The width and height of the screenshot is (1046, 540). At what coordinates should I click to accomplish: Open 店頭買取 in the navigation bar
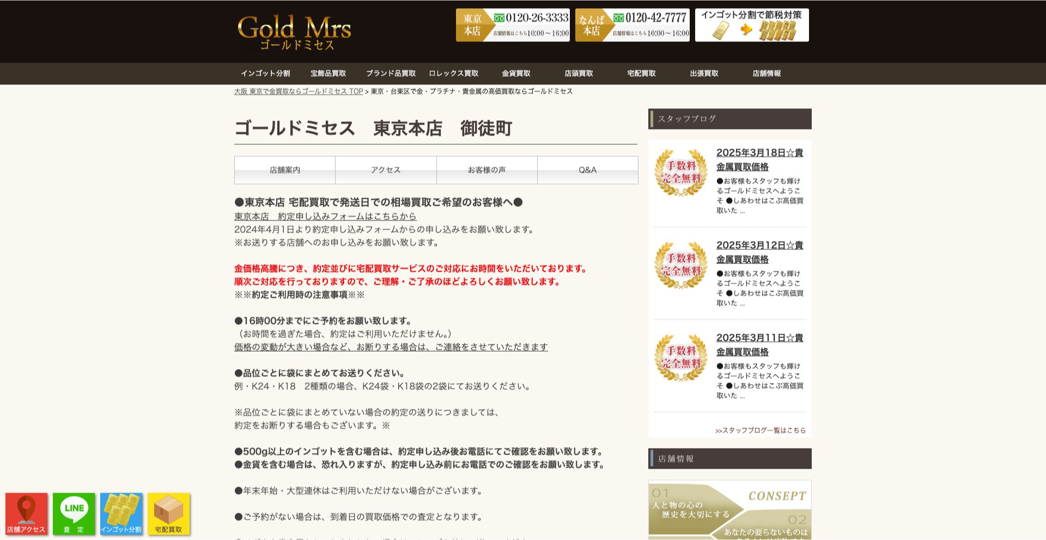pyautogui.click(x=579, y=73)
